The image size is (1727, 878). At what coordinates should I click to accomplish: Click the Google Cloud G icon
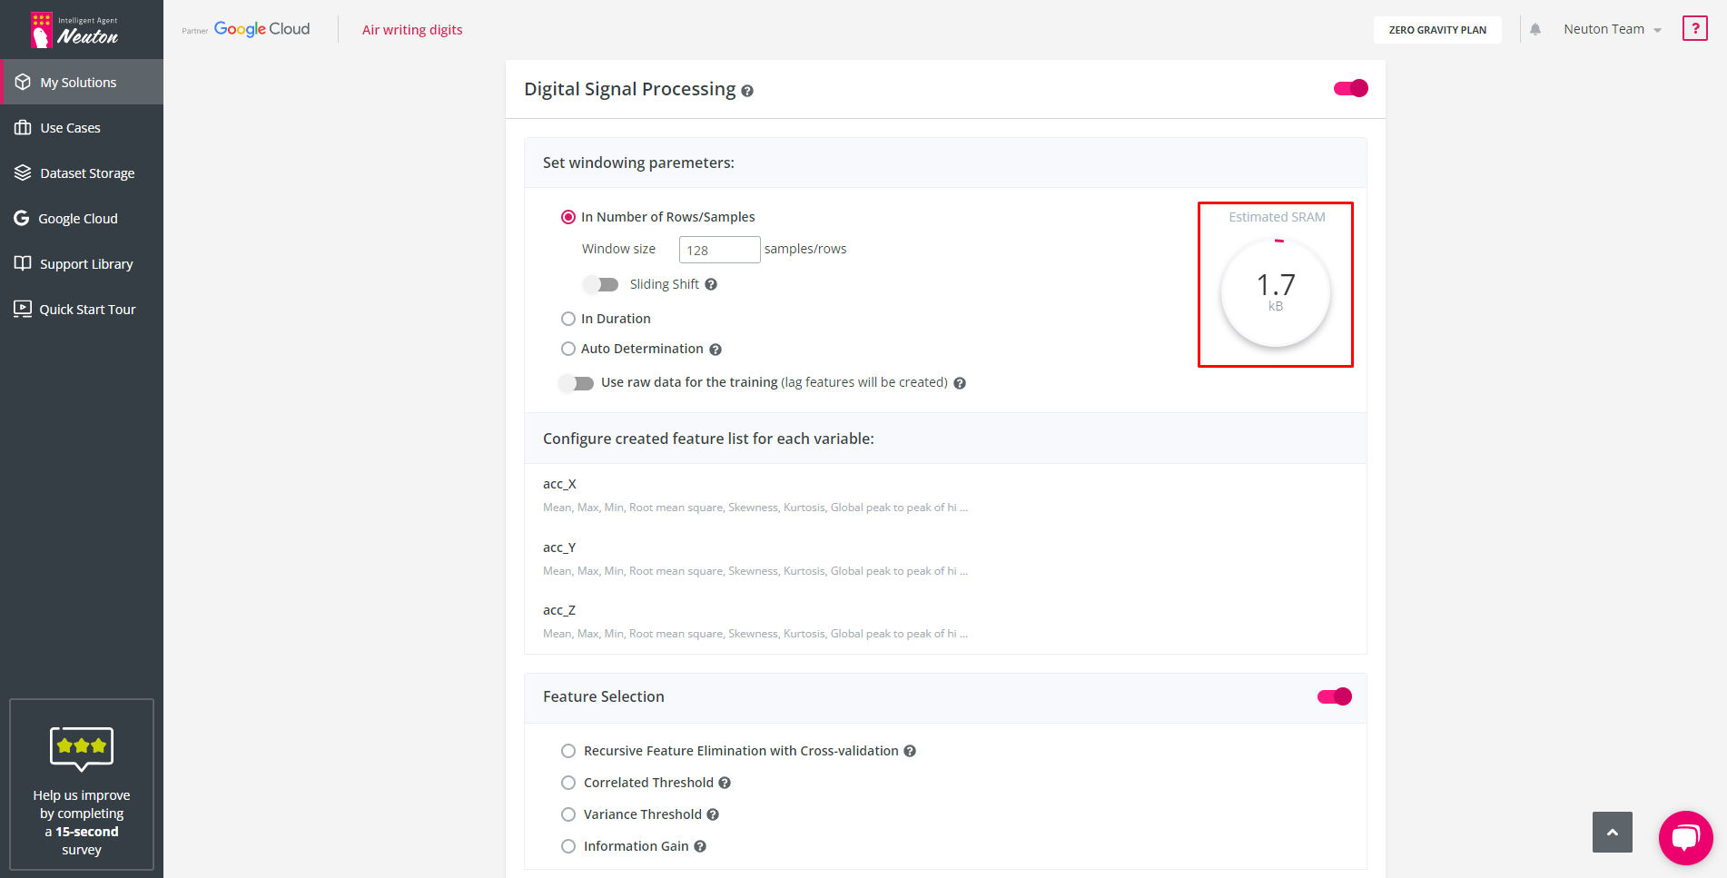[22, 218]
